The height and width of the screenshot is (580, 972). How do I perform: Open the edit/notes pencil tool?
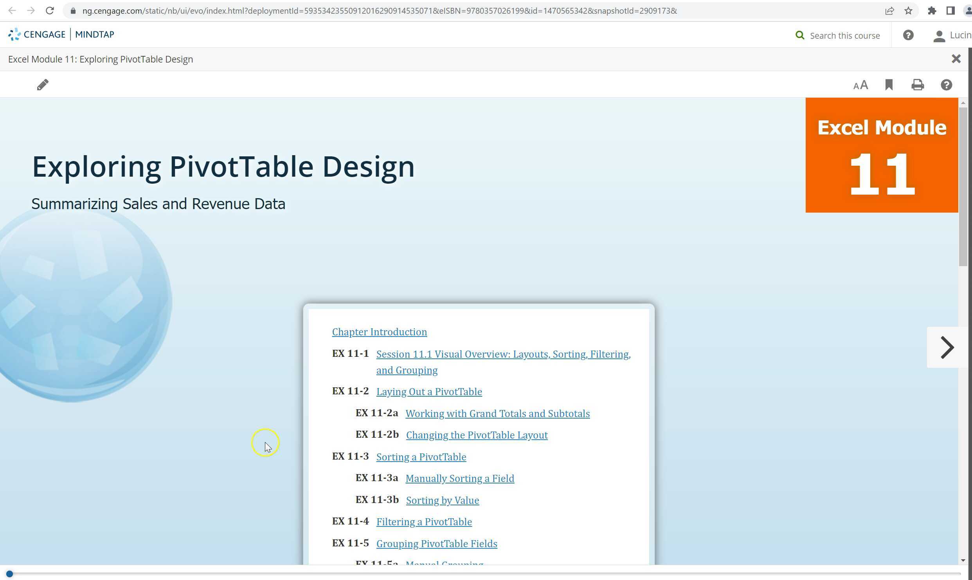[x=43, y=84]
